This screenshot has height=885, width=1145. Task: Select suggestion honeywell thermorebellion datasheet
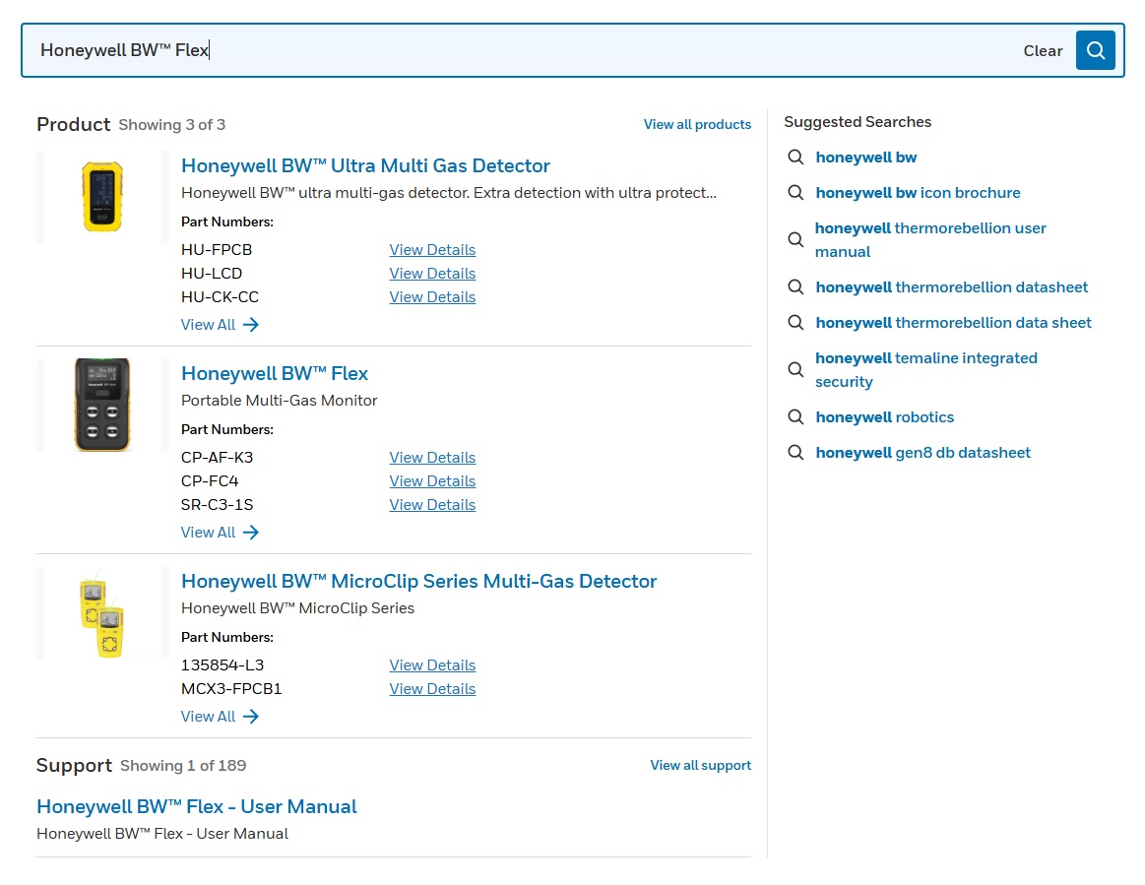pyautogui.click(x=951, y=287)
